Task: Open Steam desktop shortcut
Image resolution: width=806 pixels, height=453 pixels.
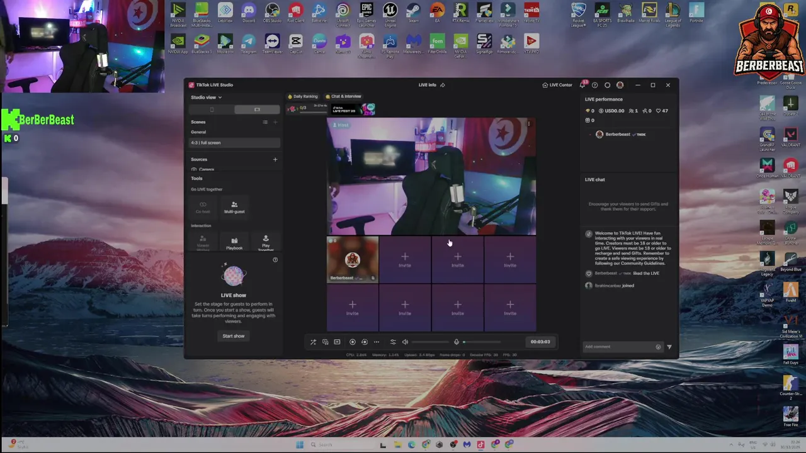Action: pos(414,13)
